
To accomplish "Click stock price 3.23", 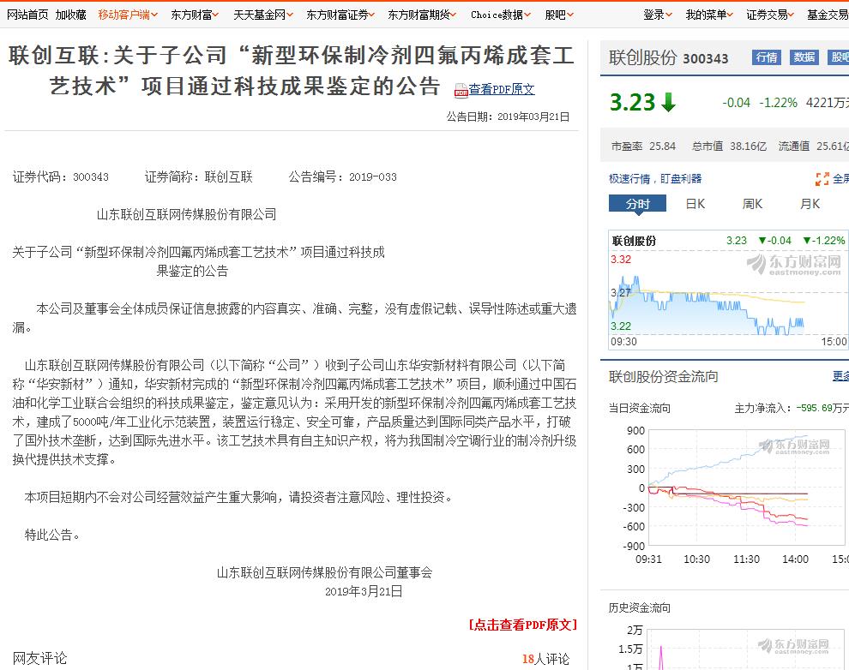I will click(x=632, y=102).
